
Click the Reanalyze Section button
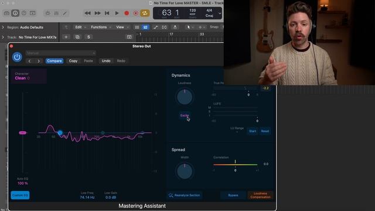[185, 195]
